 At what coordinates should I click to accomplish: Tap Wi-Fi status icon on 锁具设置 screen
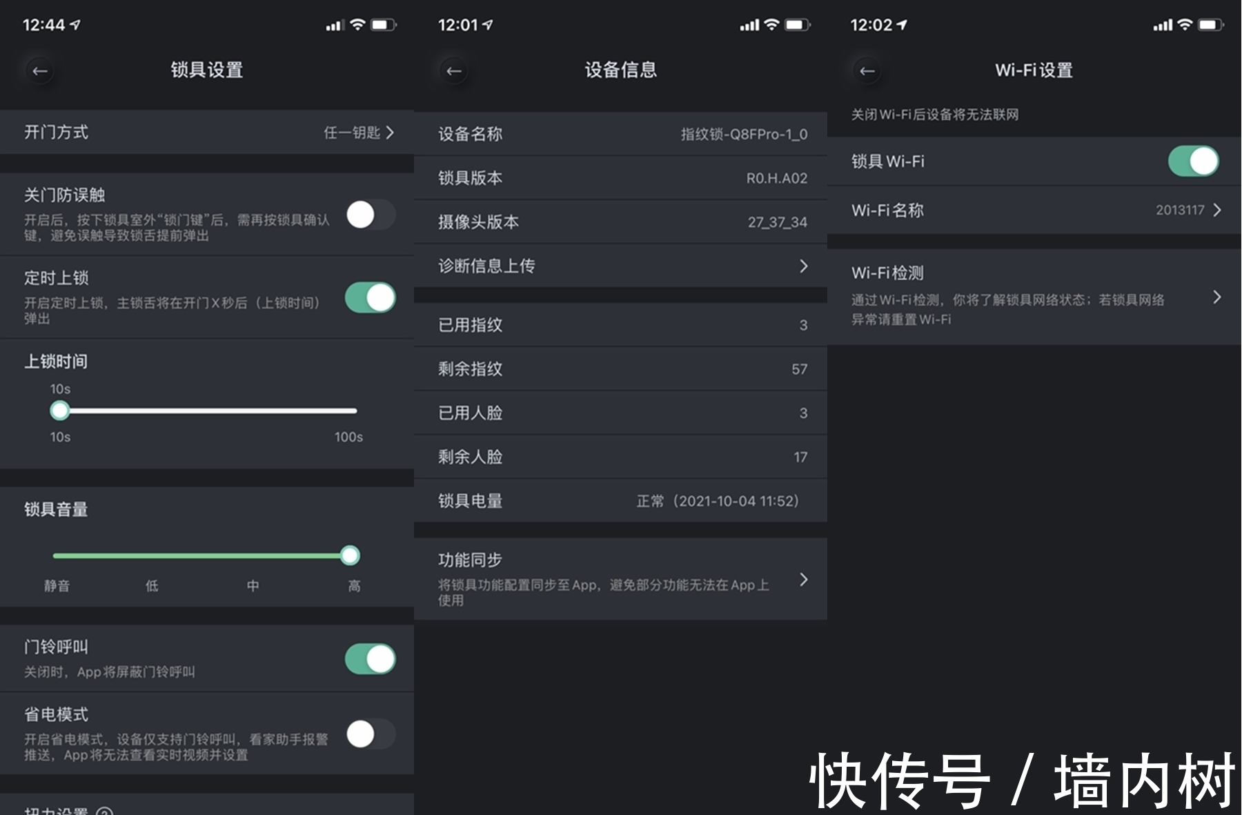[x=357, y=25]
